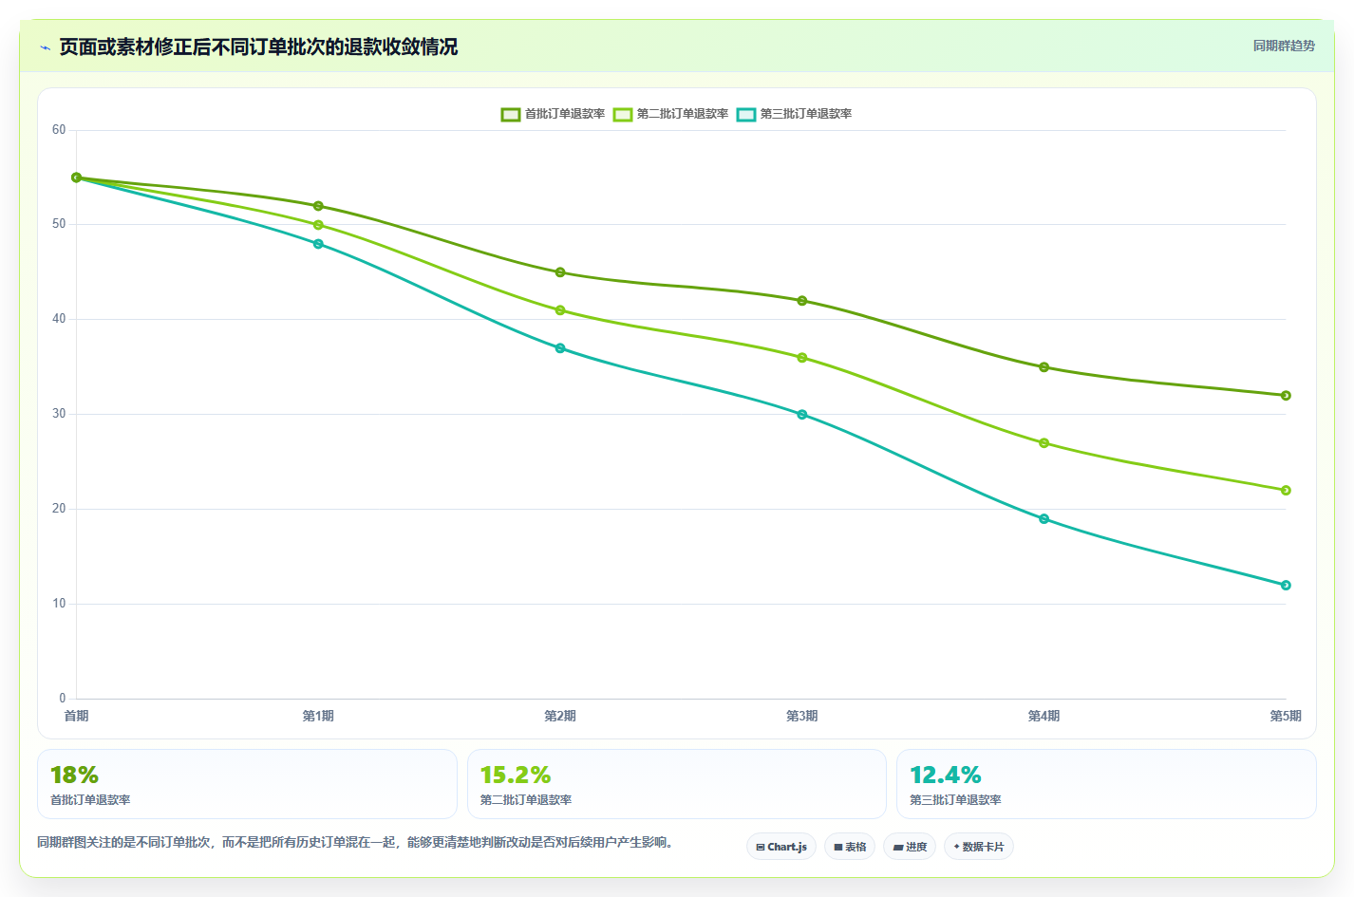Image resolution: width=1354 pixels, height=897 pixels.
Task: Click the 第5期 x-axis label
Action: point(1286,716)
